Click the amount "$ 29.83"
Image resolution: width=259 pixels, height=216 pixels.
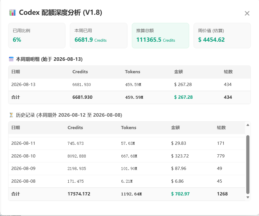(x=178, y=143)
